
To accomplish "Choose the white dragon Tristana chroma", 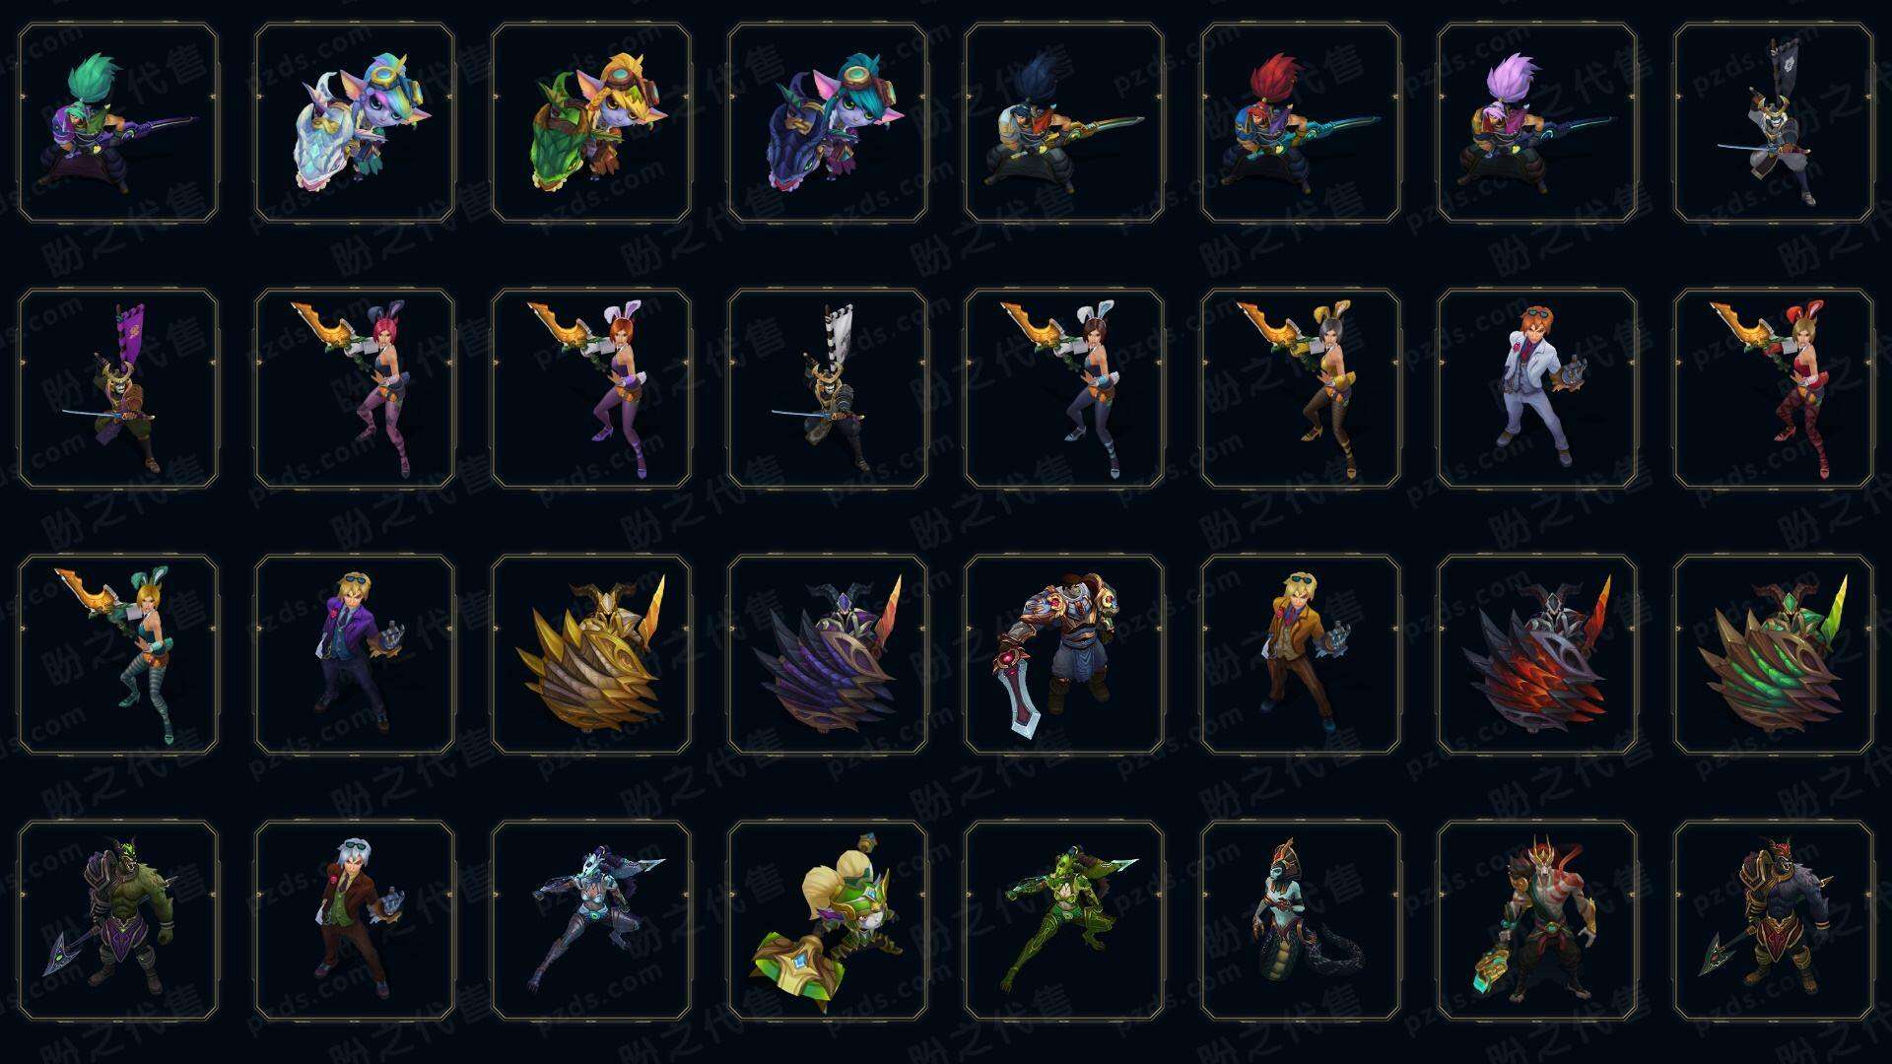I will (355, 123).
